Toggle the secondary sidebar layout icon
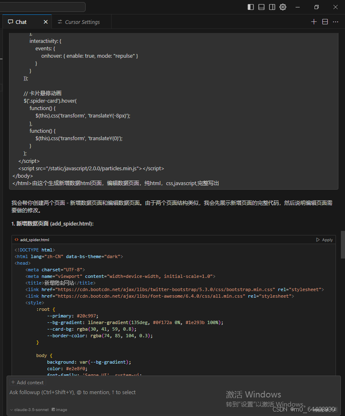The height and width of the screenshot is (416, 345). (272, 7)
